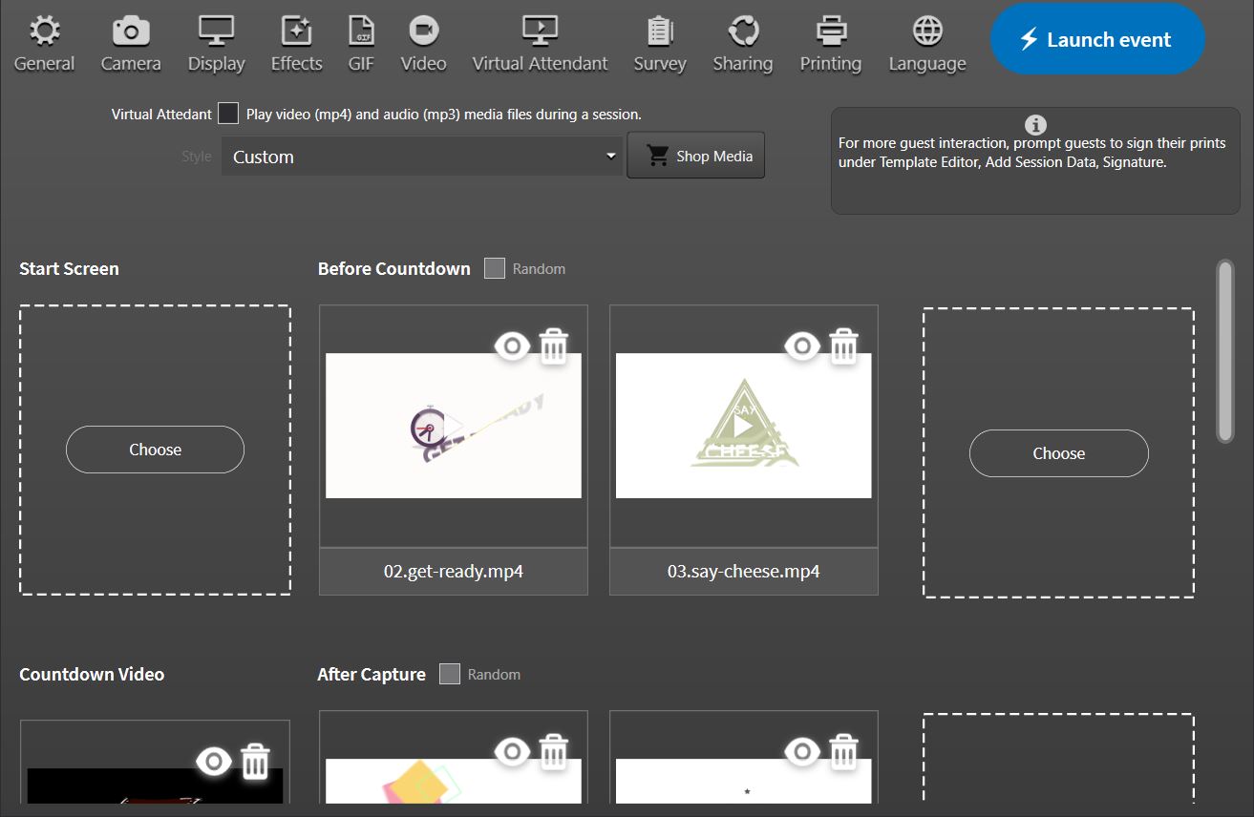Enable the Virtual Attedant checkbox
The width and height of the screenshot is (1254, 817).
click(228, 114)
